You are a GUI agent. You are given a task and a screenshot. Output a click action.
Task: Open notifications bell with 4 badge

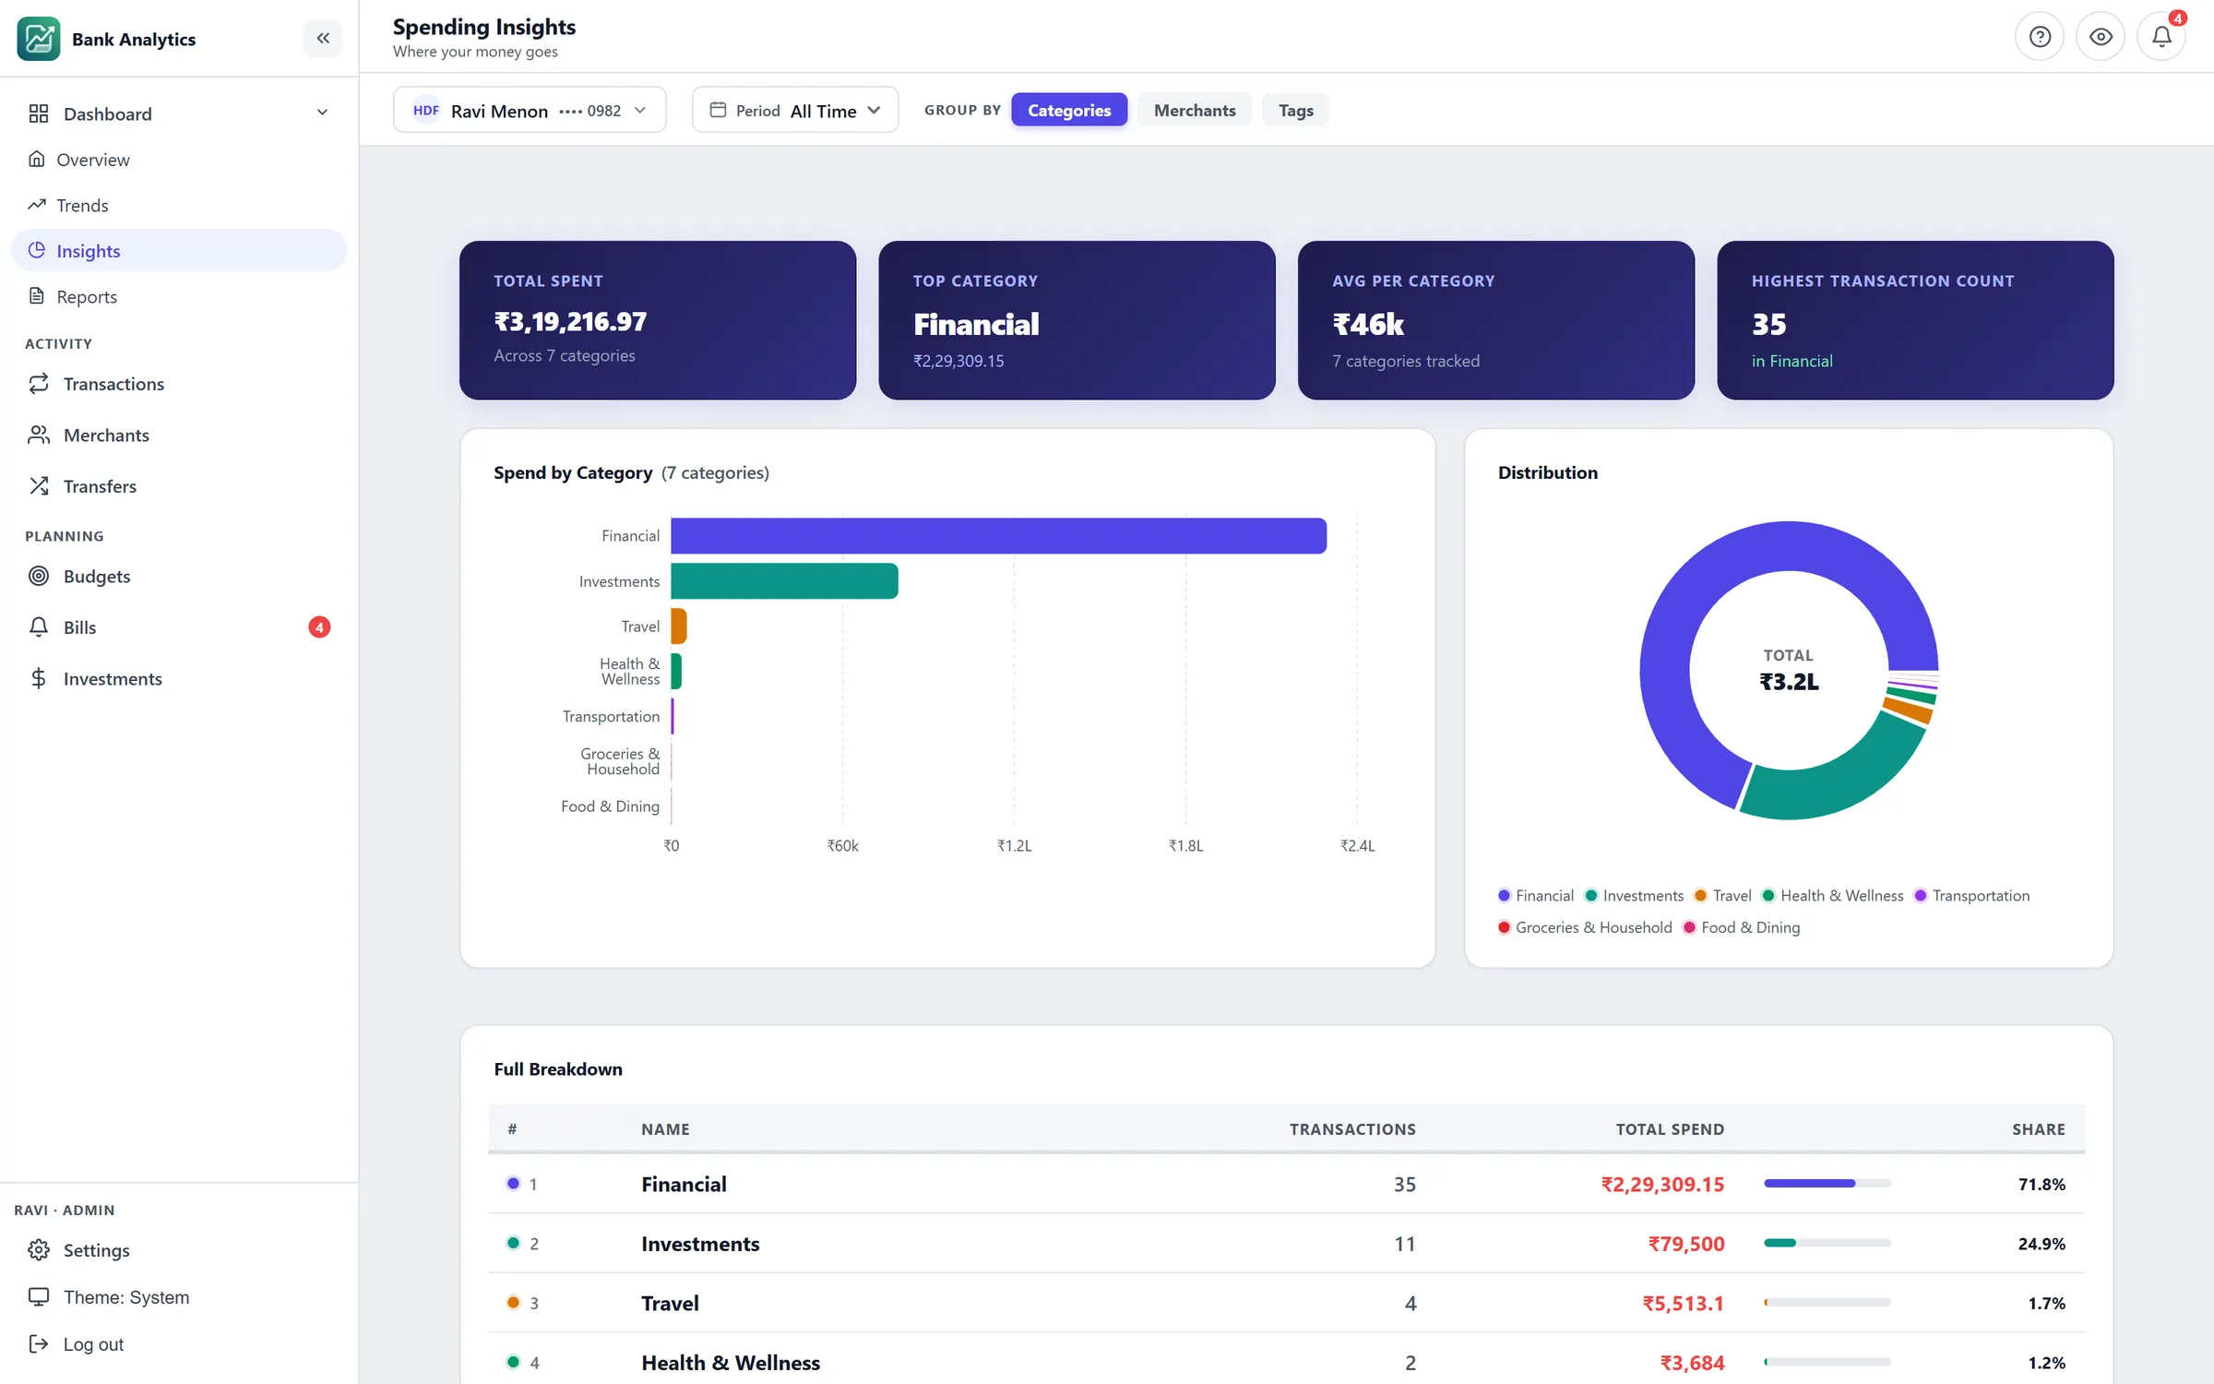coord(2161,37)
